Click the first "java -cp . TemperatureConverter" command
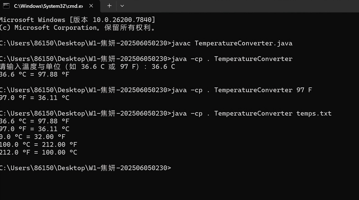Viewport: 359px width, 200px height. [232, 59]
